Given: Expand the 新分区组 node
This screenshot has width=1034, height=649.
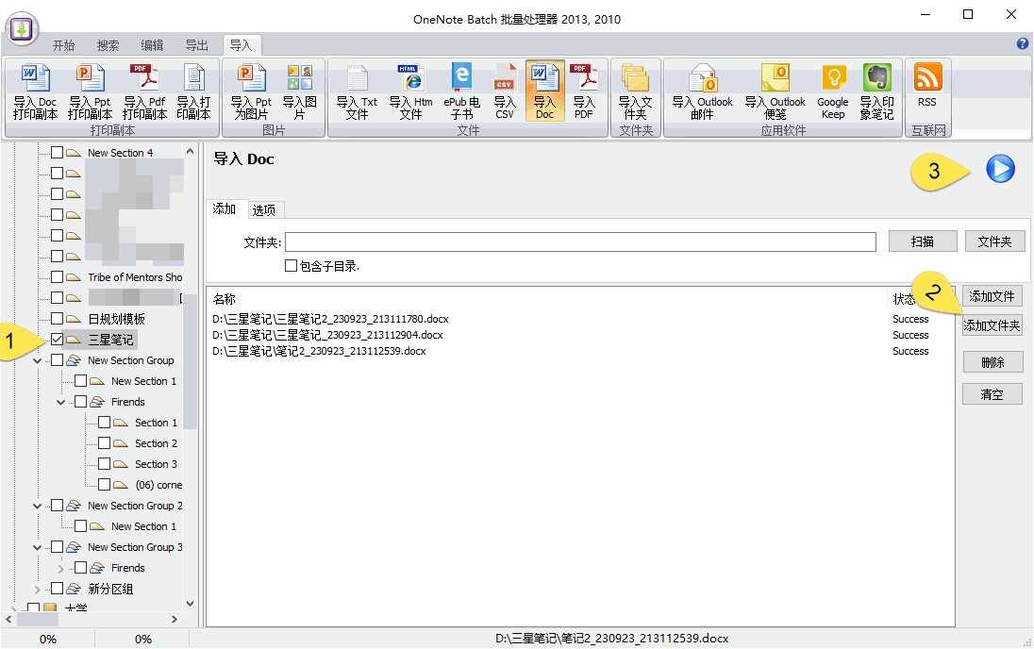Looking at the screenshot, I should [x=38, y=589].
